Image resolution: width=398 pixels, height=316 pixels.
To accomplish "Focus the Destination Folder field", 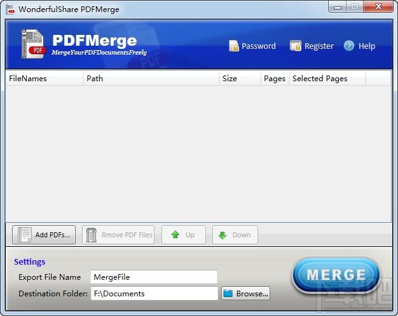I will tap(154, 293).
